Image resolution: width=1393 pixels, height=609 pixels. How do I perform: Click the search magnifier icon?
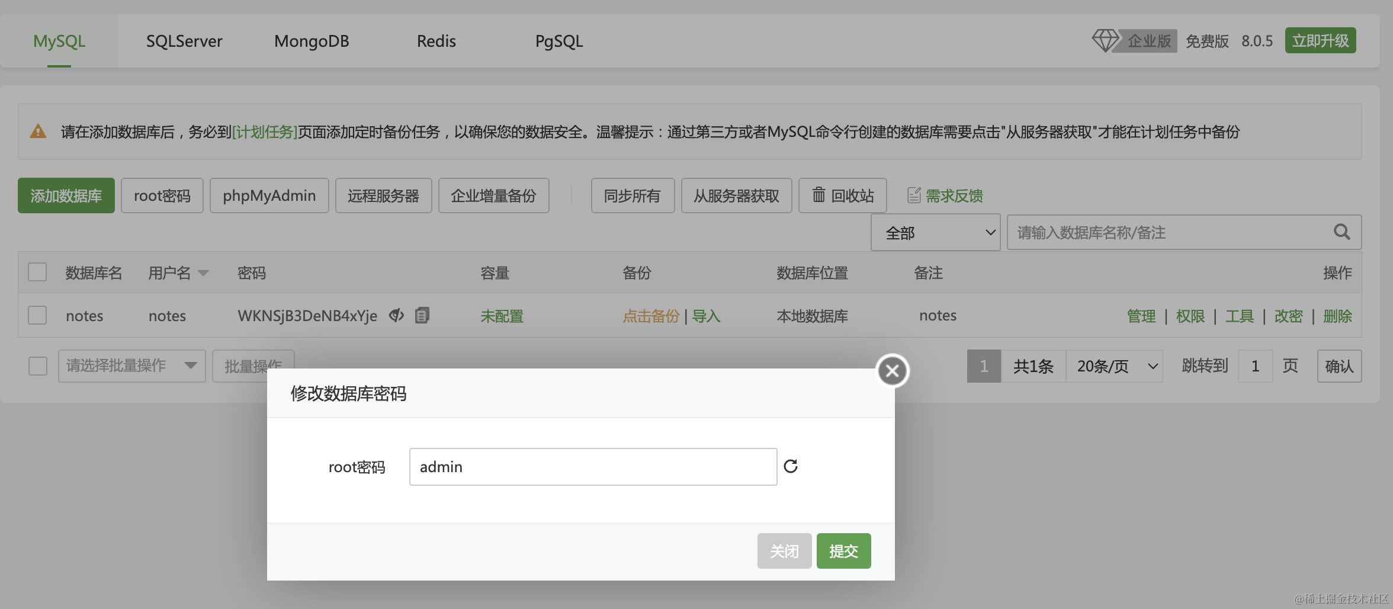[1341, 232]
